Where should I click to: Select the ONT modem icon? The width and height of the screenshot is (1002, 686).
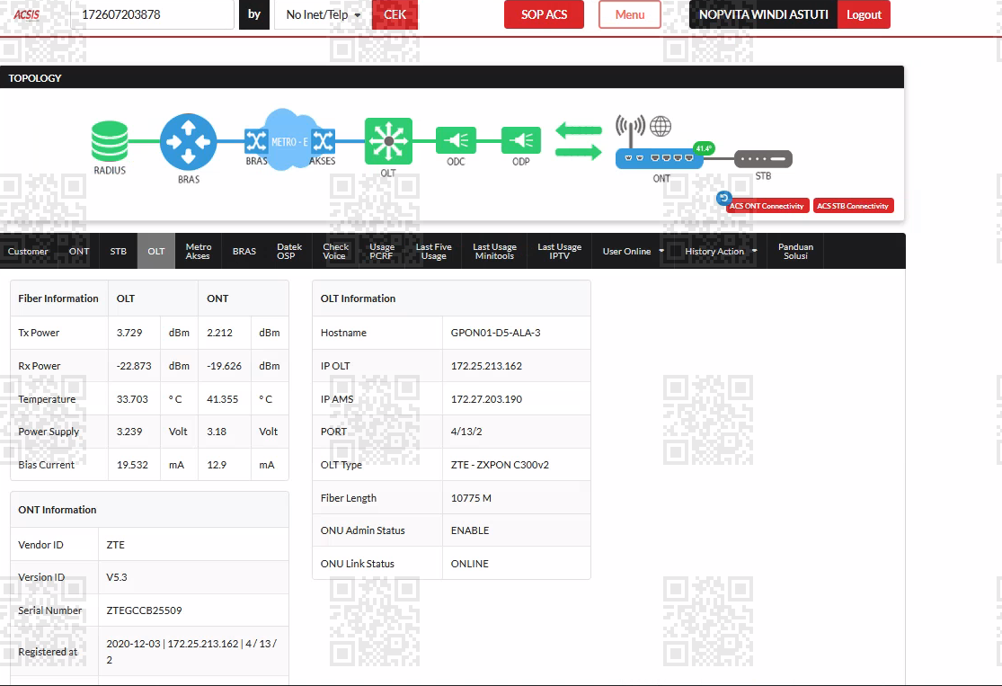659,158
